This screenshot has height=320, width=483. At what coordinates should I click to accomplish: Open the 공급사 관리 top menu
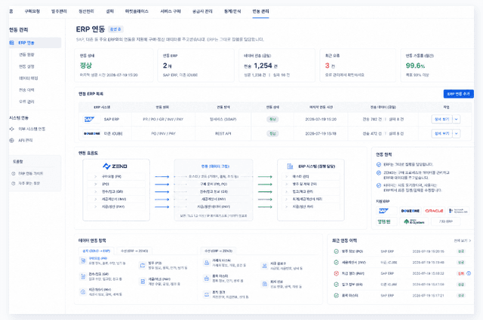point(202,11)
